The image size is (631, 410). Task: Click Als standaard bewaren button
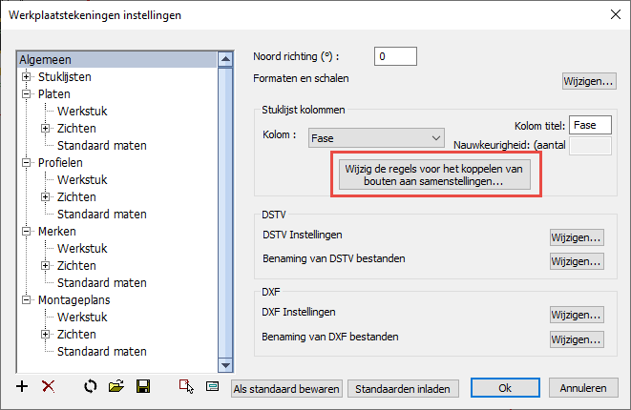(x=286, y=389)
